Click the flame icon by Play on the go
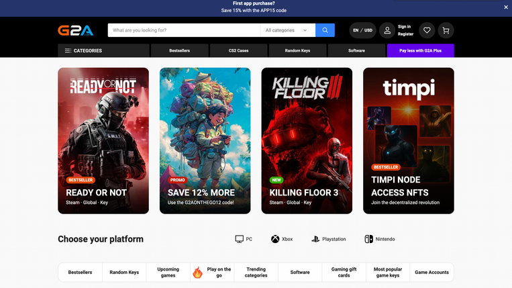Image resolution: width=512 pixels, height=288 pixels. point(197,272)
